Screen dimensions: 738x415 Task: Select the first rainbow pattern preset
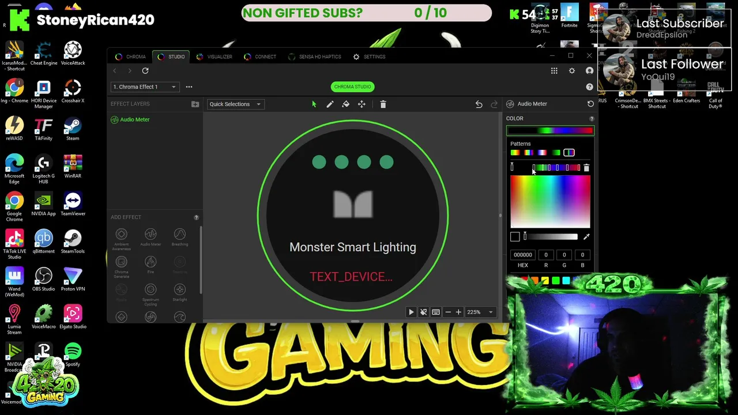(x=514, y=153)
